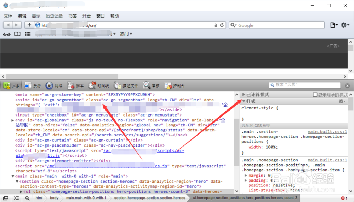Go back with the back arrow button
This screenshot has height=202, width=354.
[x=8, y=25]
